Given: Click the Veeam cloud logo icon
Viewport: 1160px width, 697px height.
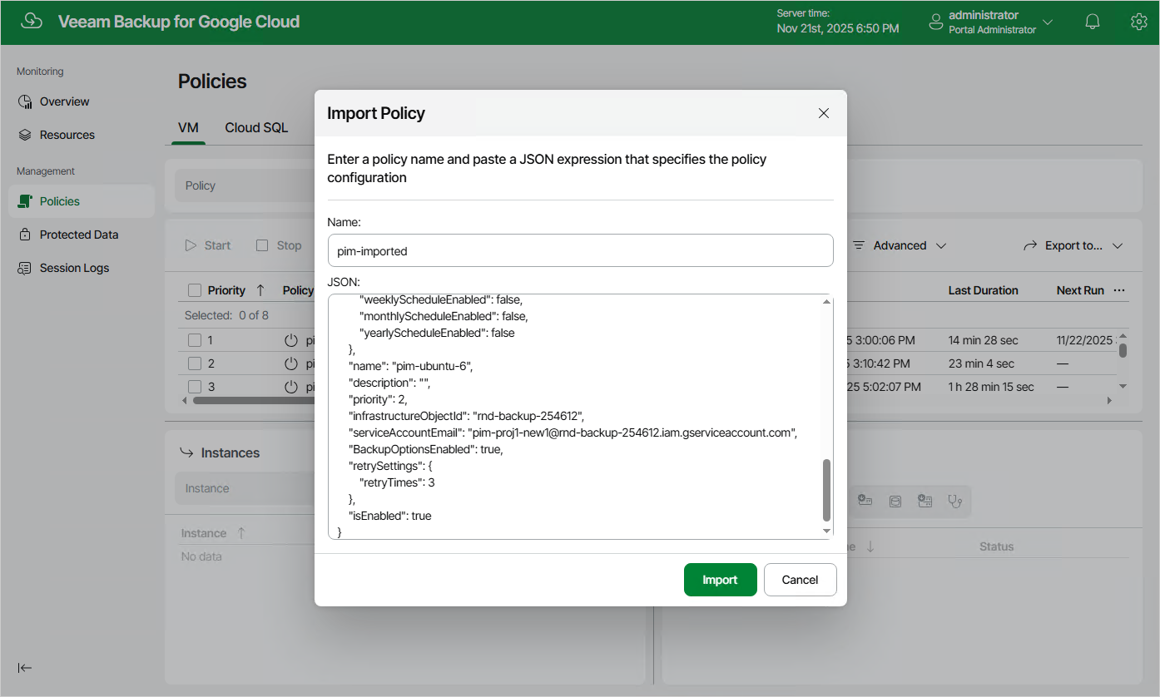Looking at the screenshot, I should (x=32, y=22).
